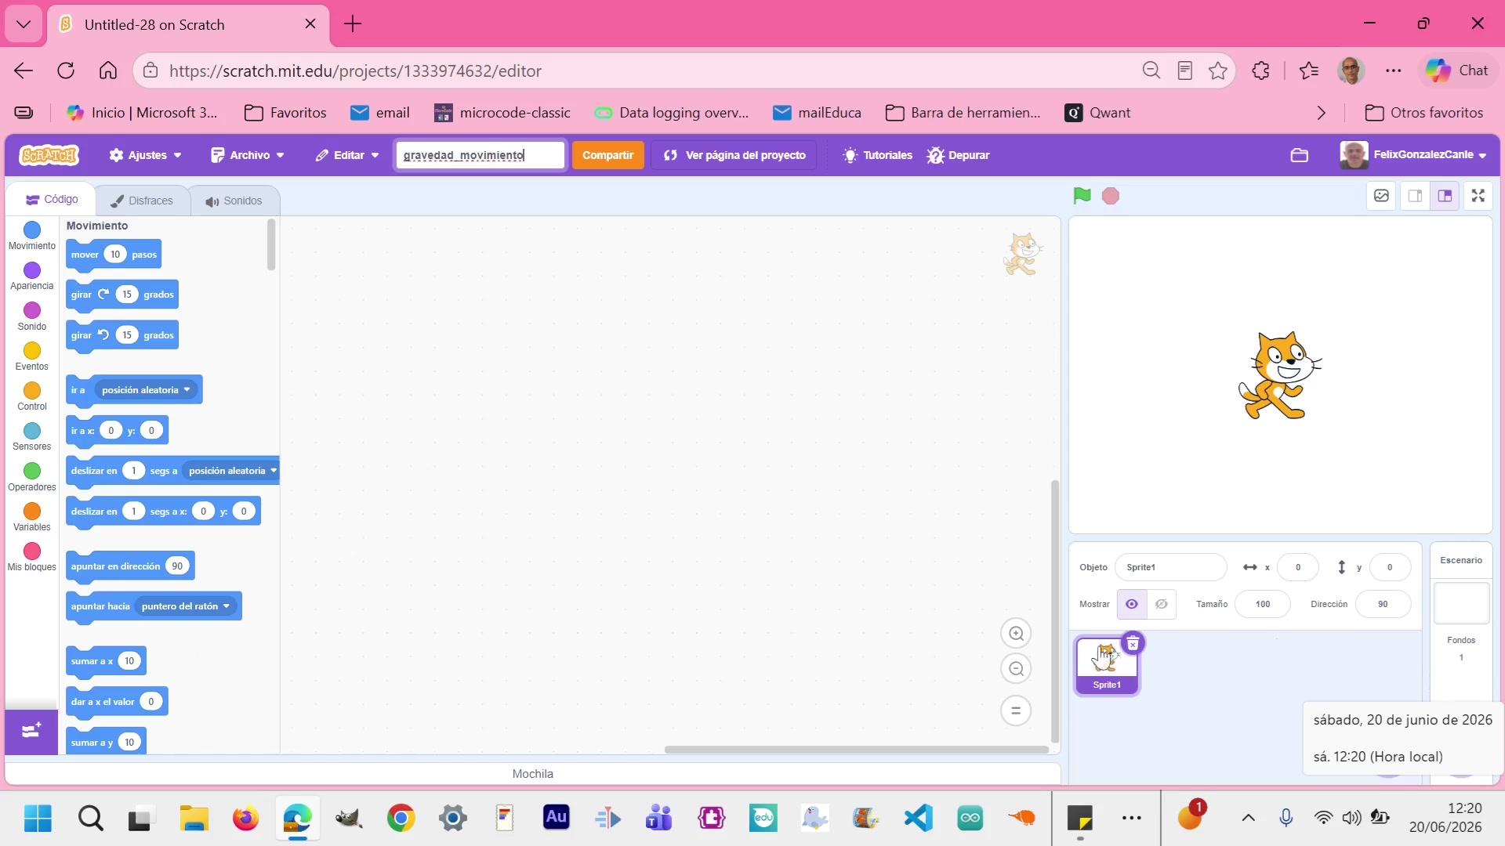Click the Scratch logo
The height and width of the screenshot is (846, 1505).
click(x=49, y=155)
